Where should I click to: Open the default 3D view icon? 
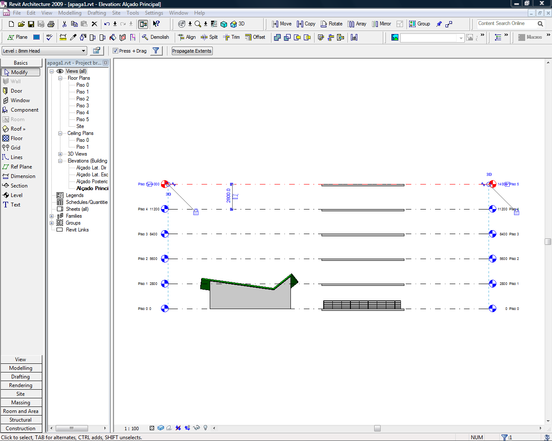click(x=237, y=24)
